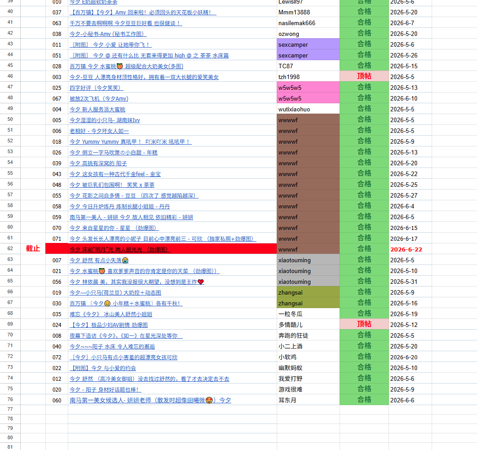Viewport: 477px width, 450px height.
Task: Select the username cell tzh1998
Action: (308, 77)
